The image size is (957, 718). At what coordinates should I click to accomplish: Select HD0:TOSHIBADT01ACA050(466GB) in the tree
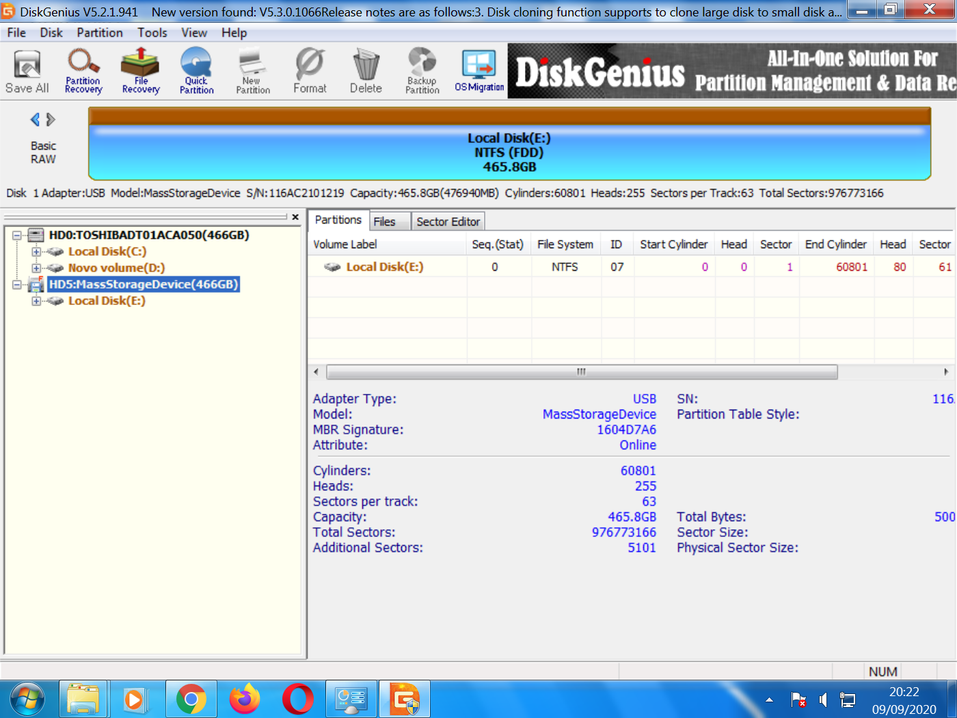click(149, 235)
